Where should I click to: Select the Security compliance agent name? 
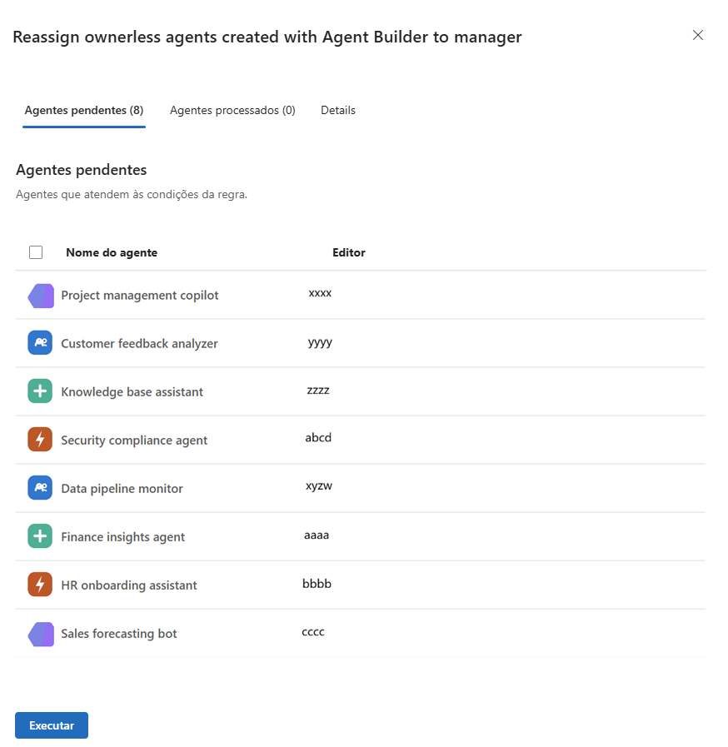pyautogui.click(x=134, y=441)
